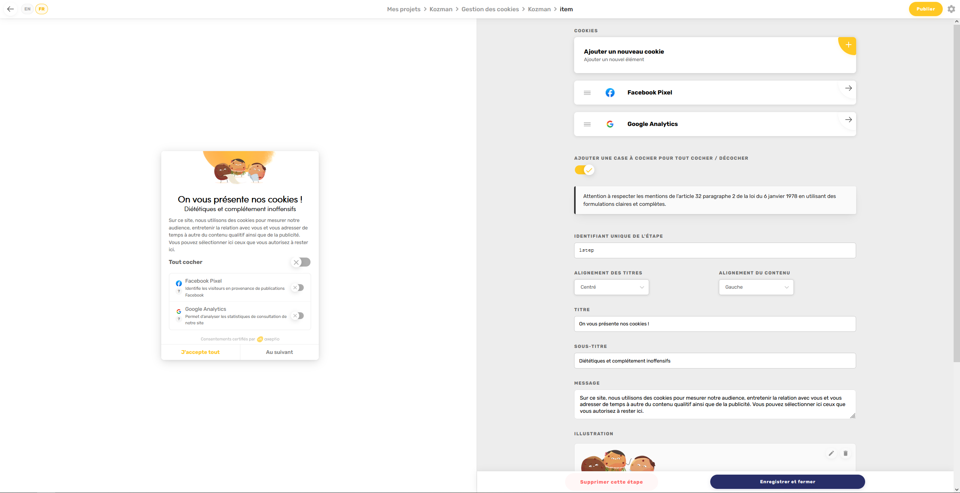The height and width of the screenshot is (493, 960).
Task: Switch language to EN
Action: [x=27, y=9]
